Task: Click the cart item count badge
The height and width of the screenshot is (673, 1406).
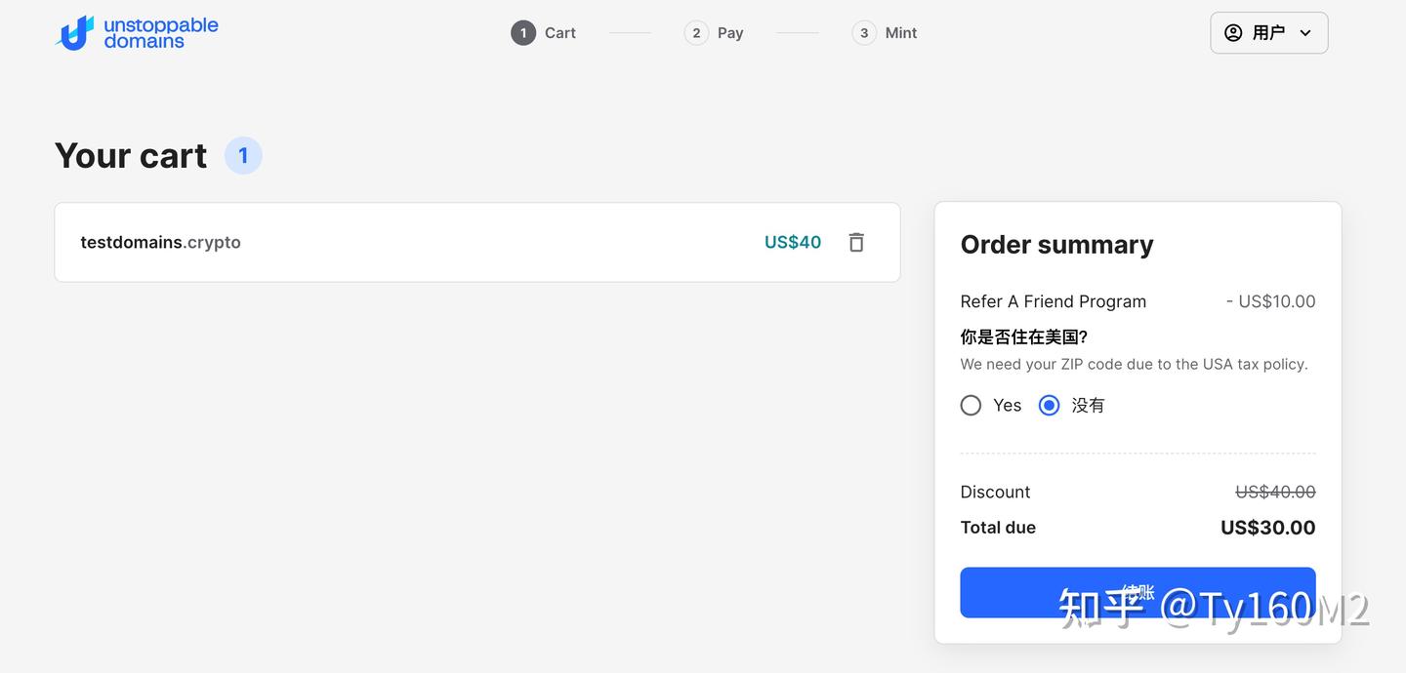Action: click(243, 156)
